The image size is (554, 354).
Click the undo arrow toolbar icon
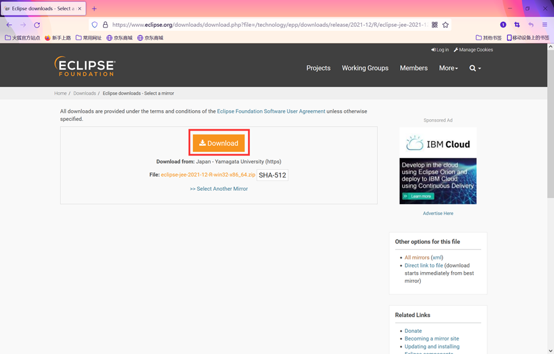click(x=531, y=25)
